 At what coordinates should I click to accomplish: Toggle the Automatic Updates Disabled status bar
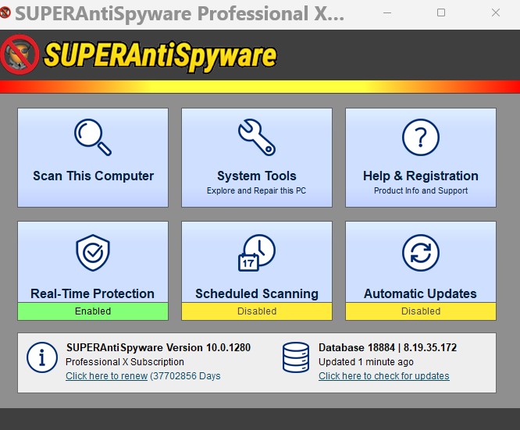(x=420, y=311)
